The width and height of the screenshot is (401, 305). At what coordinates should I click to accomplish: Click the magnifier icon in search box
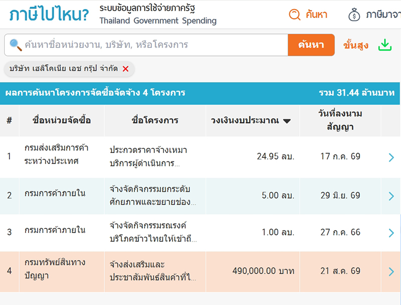click(x=16, y=45)
